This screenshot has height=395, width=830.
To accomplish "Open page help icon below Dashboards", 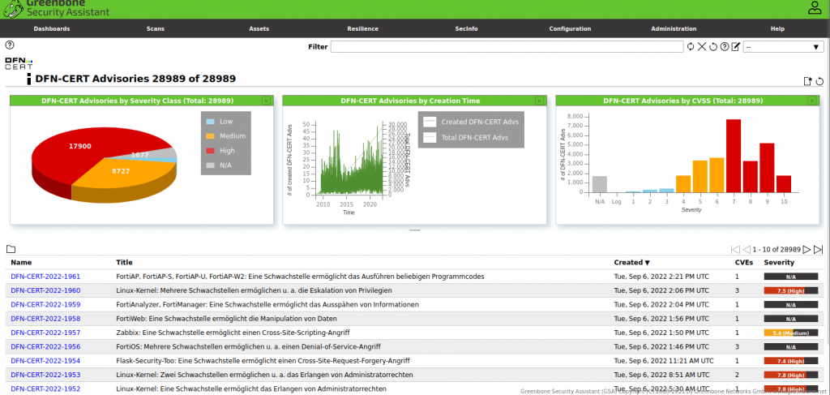I will click(10, 45).
